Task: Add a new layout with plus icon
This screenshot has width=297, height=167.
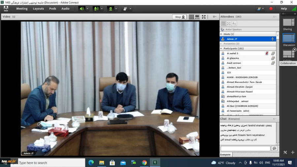Action: click(x=293, y=152)
